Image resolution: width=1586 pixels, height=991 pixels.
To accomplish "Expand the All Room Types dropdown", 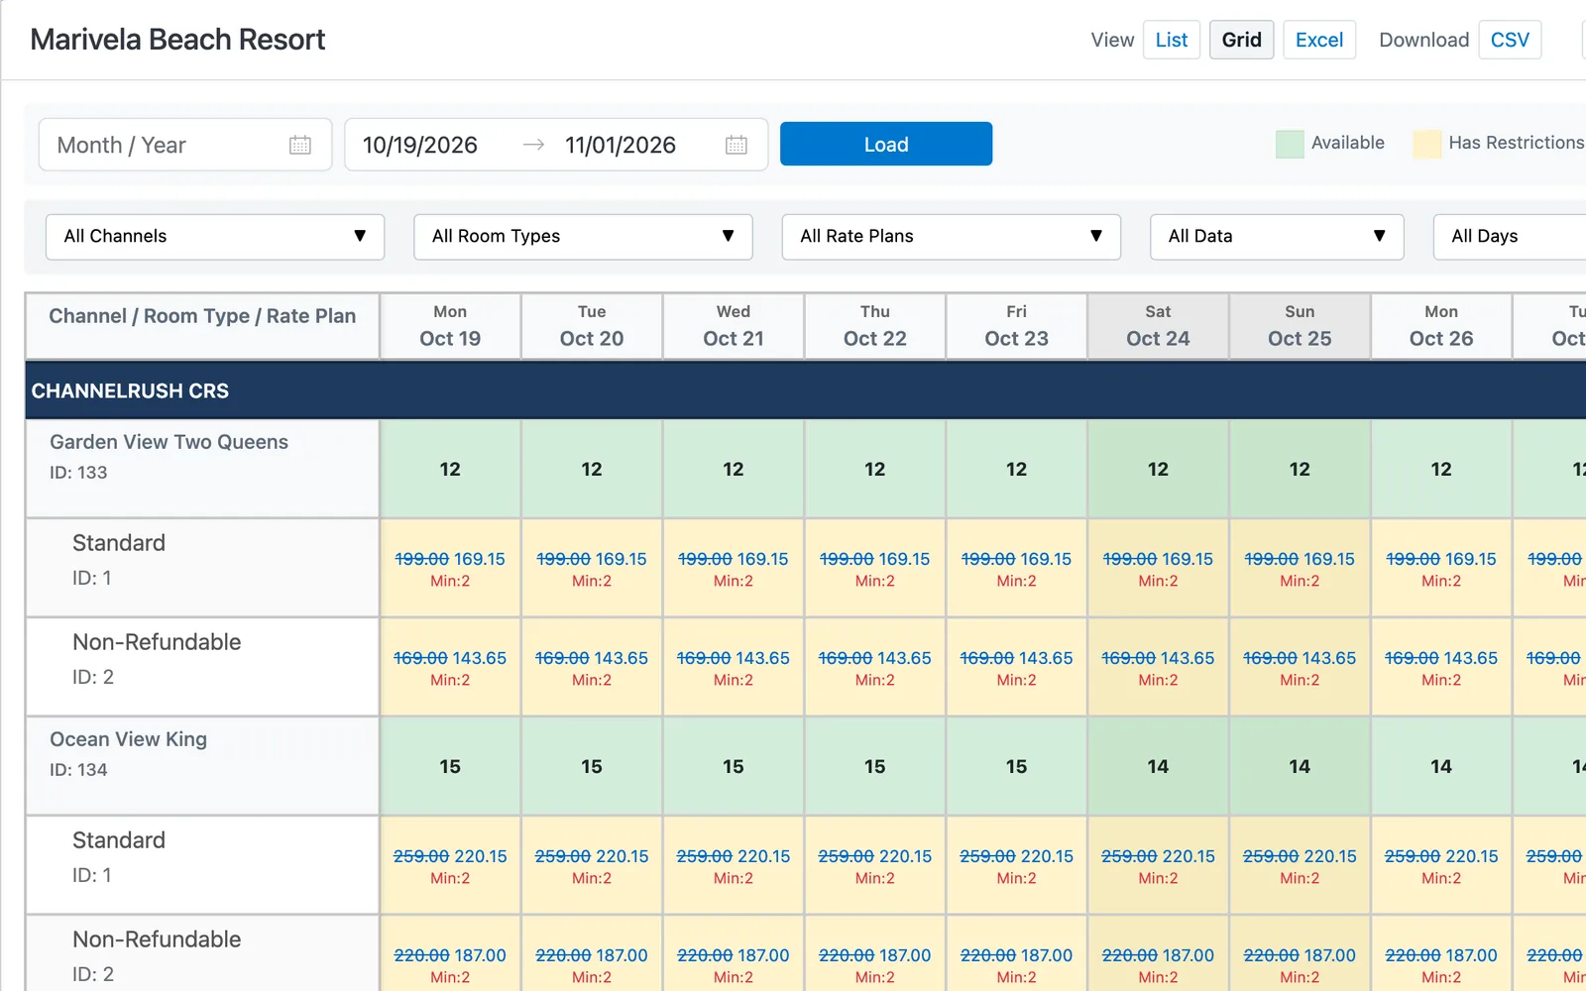I will pos(583,237).
